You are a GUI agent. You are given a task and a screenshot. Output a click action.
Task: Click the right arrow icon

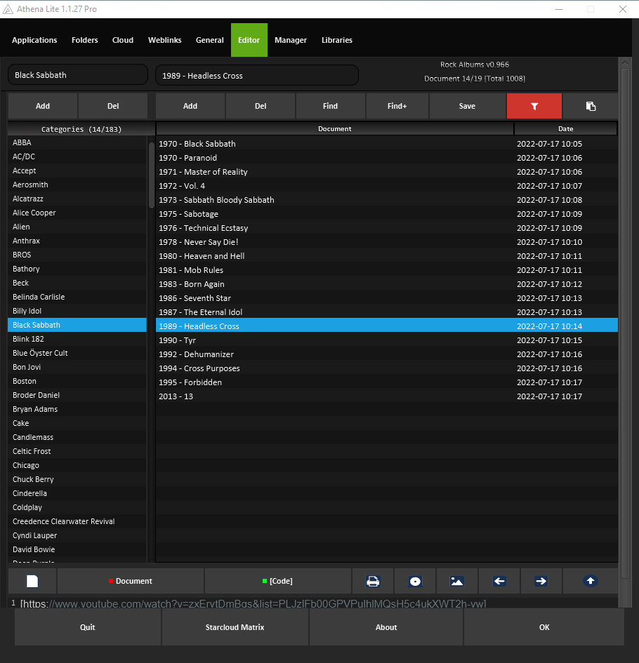541,581
